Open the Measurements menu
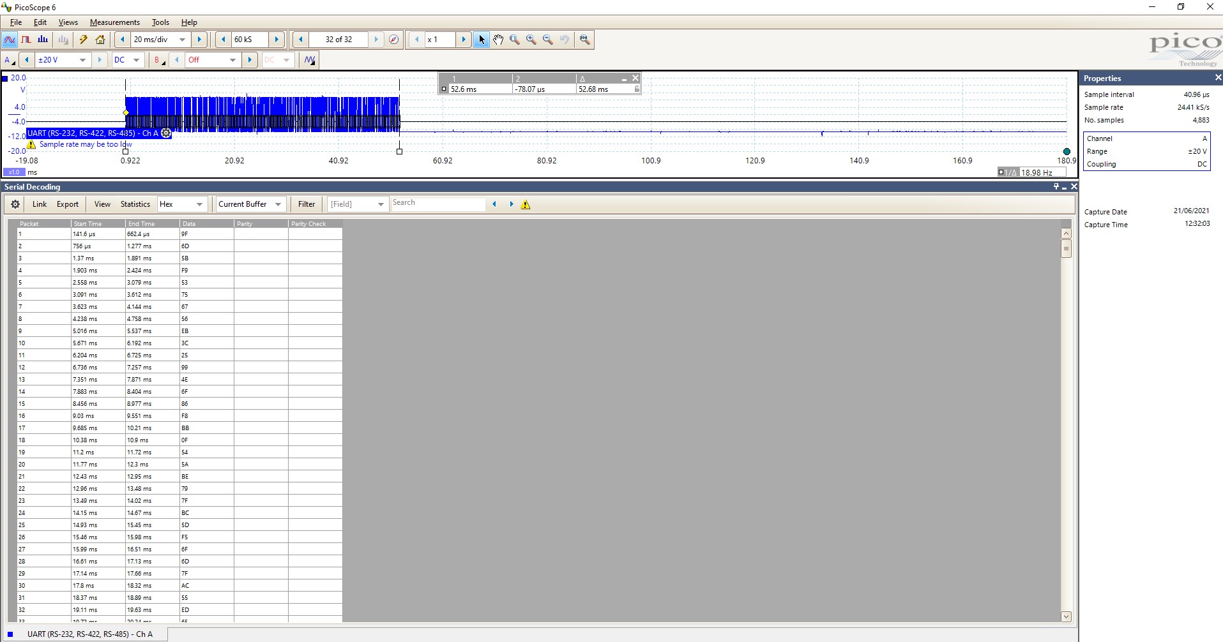Viewport: 1223px width, 642px height. (115, 22)
